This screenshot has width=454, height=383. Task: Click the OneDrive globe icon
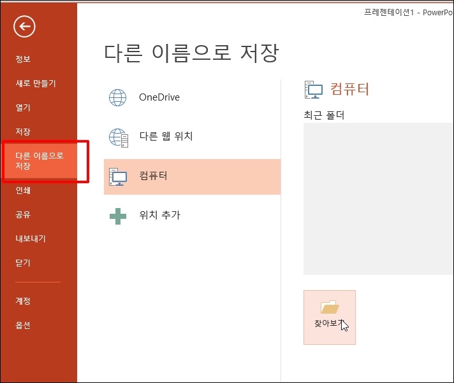pyautogui.click(x=117, y=97)
